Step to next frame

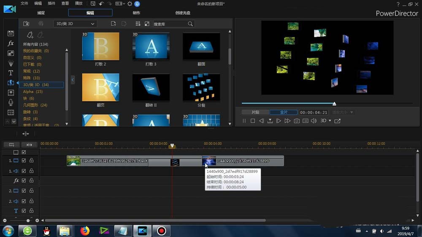(279, 121)
